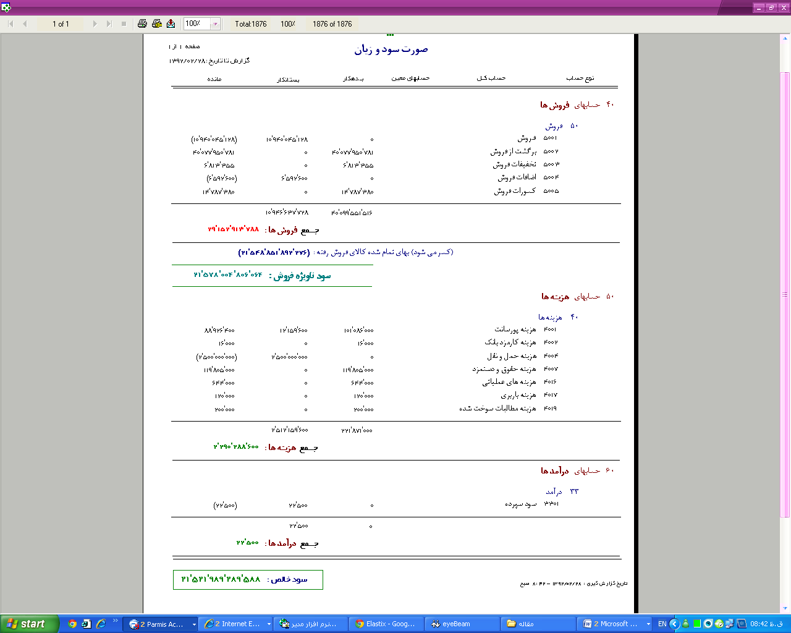This screenshot has width=791, height=633.
Task: Go to next report page
Action: (95, 23)
